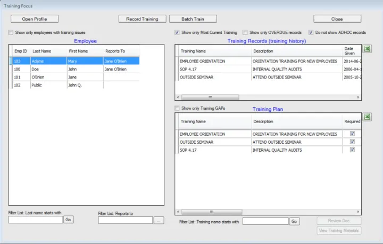The width and height of the screenshot is (383, 244).
Task: Click the Batch Train button
Action: (193, 19)
